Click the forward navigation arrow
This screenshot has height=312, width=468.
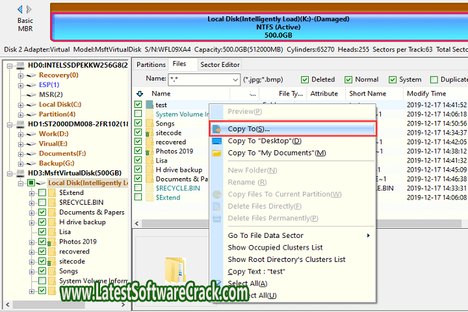30,9
